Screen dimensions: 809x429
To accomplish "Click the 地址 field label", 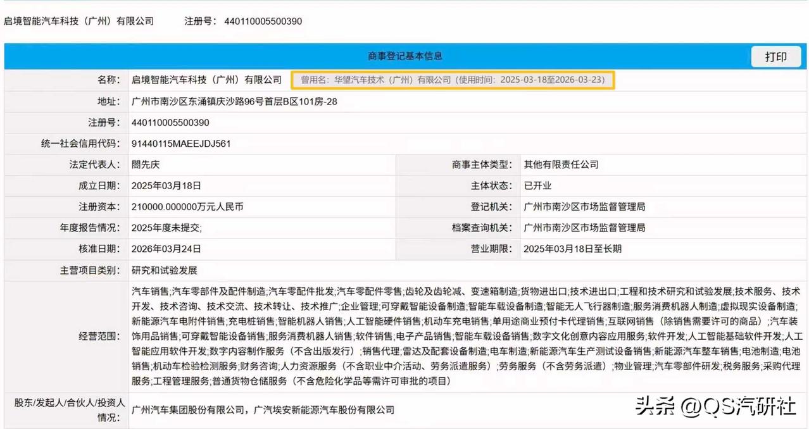I will 110,101.
